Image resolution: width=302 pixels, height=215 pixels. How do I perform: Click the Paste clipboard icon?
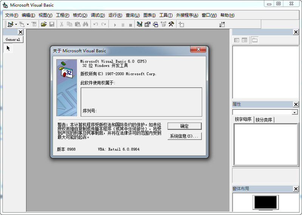(x=77, y=24)
